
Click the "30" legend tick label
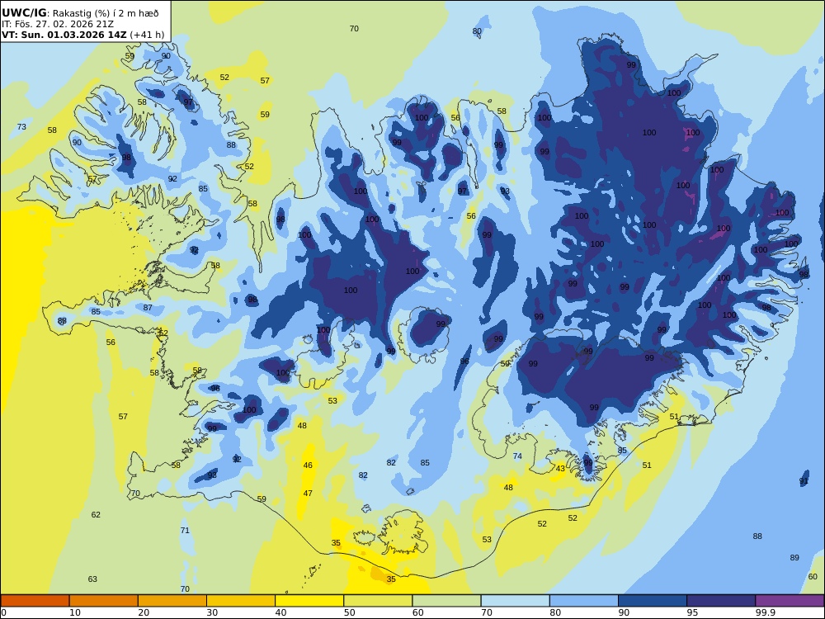tap(212, 612)
